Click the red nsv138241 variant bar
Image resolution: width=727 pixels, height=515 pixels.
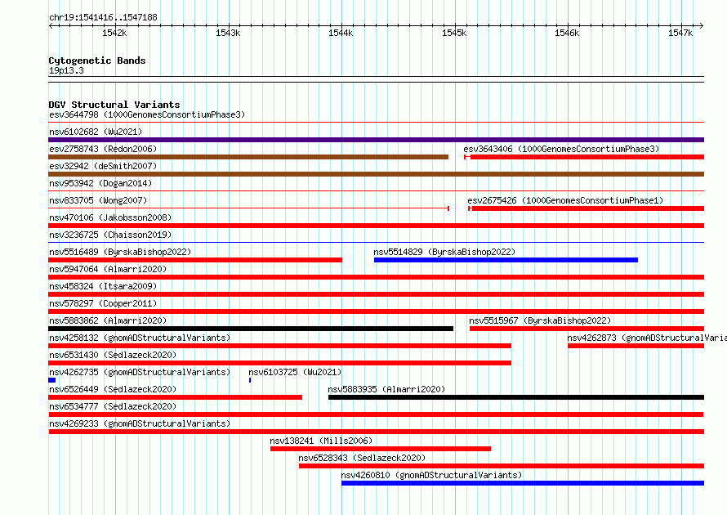pos(381,449)
